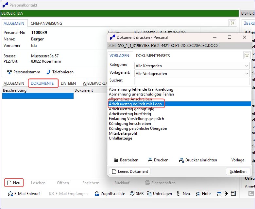Click the Telefonieren phone icon
Viewport: 255px width, 209px height.
tap(49, 72)
